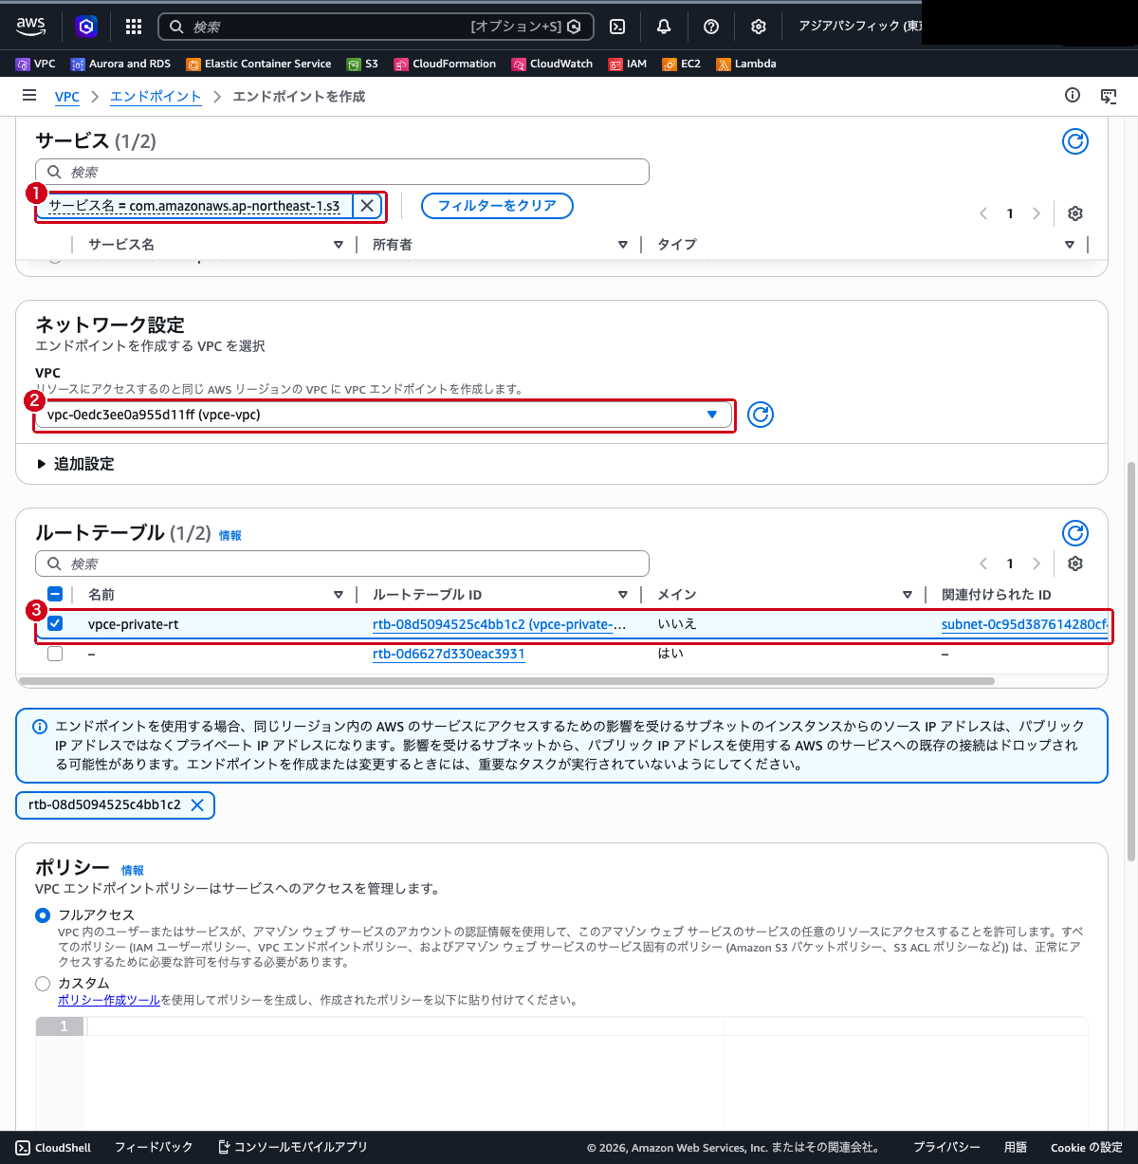Screen dimensions: 1138x1164
Task: Open the S3 shortcut
Action: coord(362,64)
